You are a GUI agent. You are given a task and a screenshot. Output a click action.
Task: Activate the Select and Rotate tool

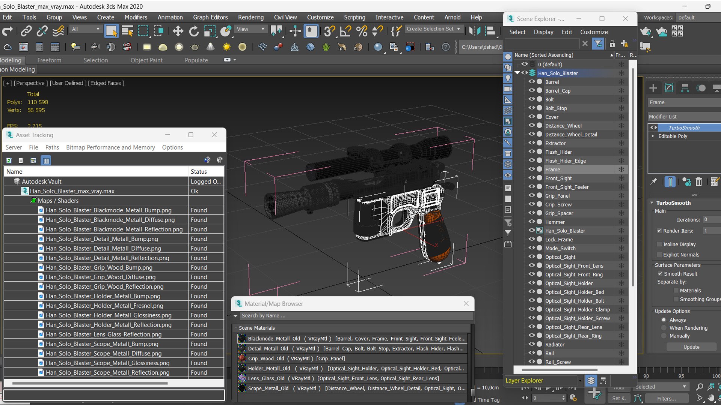coord(194,31)
